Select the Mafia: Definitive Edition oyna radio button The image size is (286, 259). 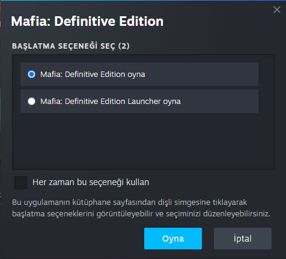coord(31,75)
